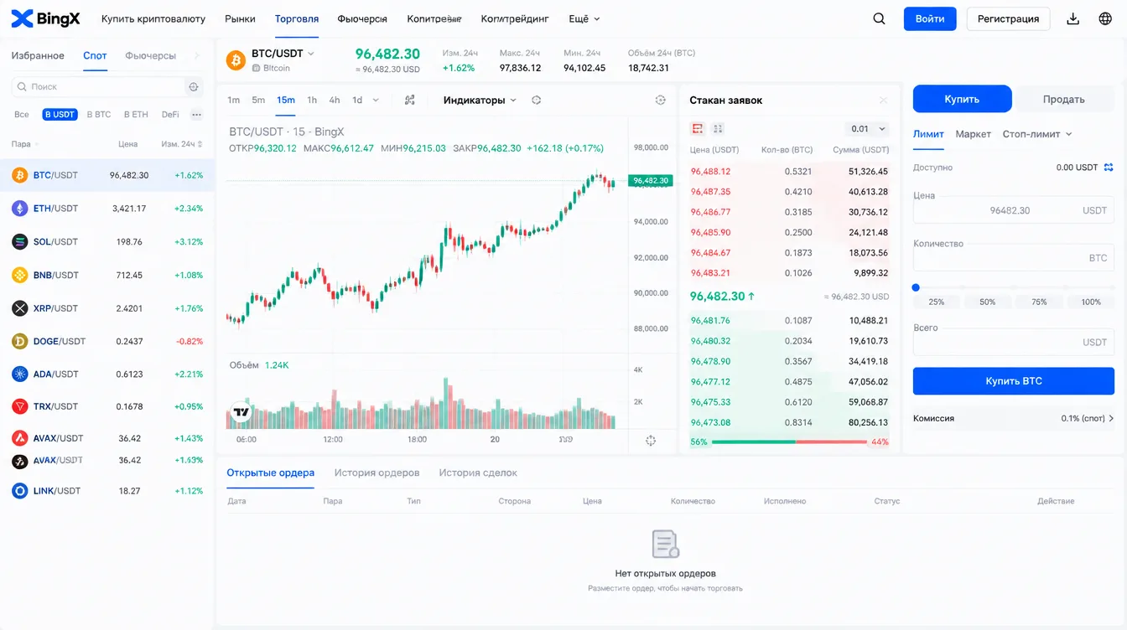Open the Индикаторы dropdown
The width and height of the screenshot is (1127, 630).
pos(480,101)
